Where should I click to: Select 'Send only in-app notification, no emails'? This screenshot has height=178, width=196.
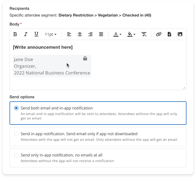coord(16,155)
